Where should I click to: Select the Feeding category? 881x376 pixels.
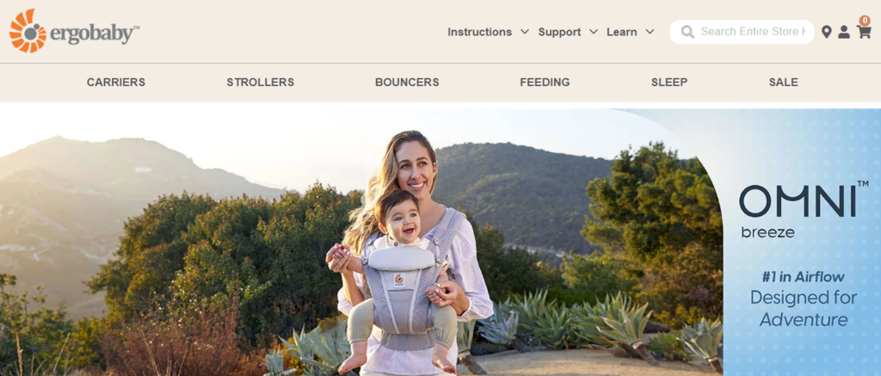545,82
